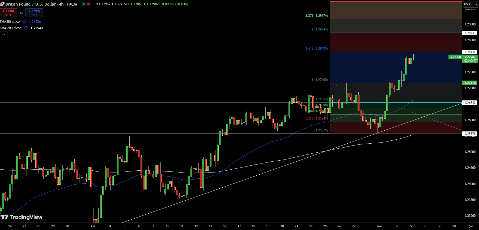Open chart settings gear at the bottom-right corner
The width and height of the screenshot is (479, 230).
coord(471,226)
